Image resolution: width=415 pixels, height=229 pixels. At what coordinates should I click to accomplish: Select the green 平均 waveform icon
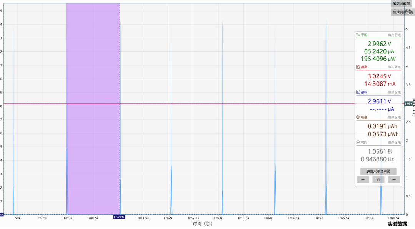pyautogui.click(x=357, y=35)
